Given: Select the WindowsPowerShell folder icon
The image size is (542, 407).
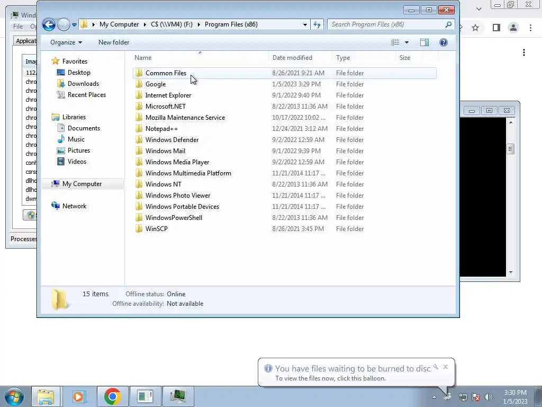Looking at the screenshot, I should [139, 218].
